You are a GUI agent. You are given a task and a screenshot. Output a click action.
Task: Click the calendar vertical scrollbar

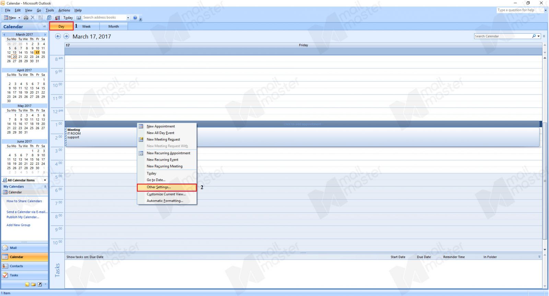(x=545, y=181)
